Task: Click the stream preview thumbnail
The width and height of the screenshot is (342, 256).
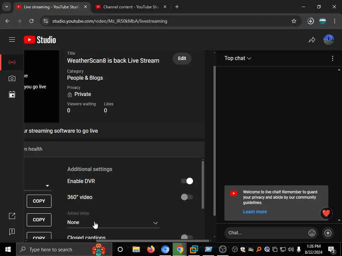Action: 41,86
